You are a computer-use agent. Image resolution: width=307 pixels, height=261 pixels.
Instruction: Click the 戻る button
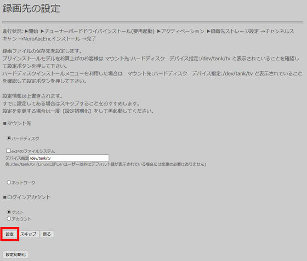pos(47,234)
